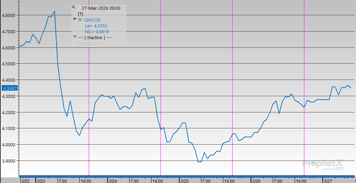
Task: Click the 3/22 date on time axis
Action: [x=25, y=180]
